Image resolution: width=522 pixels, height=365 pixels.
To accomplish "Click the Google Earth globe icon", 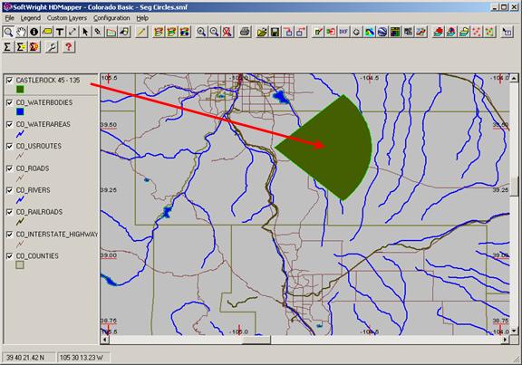I will point(382,32).
